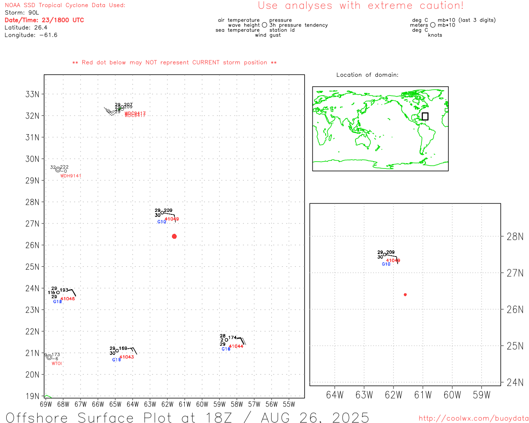Click the G12 gust label at buoy 41046
Image resolution: width=529 pixels, height=423 pixels.
[57, 302]
